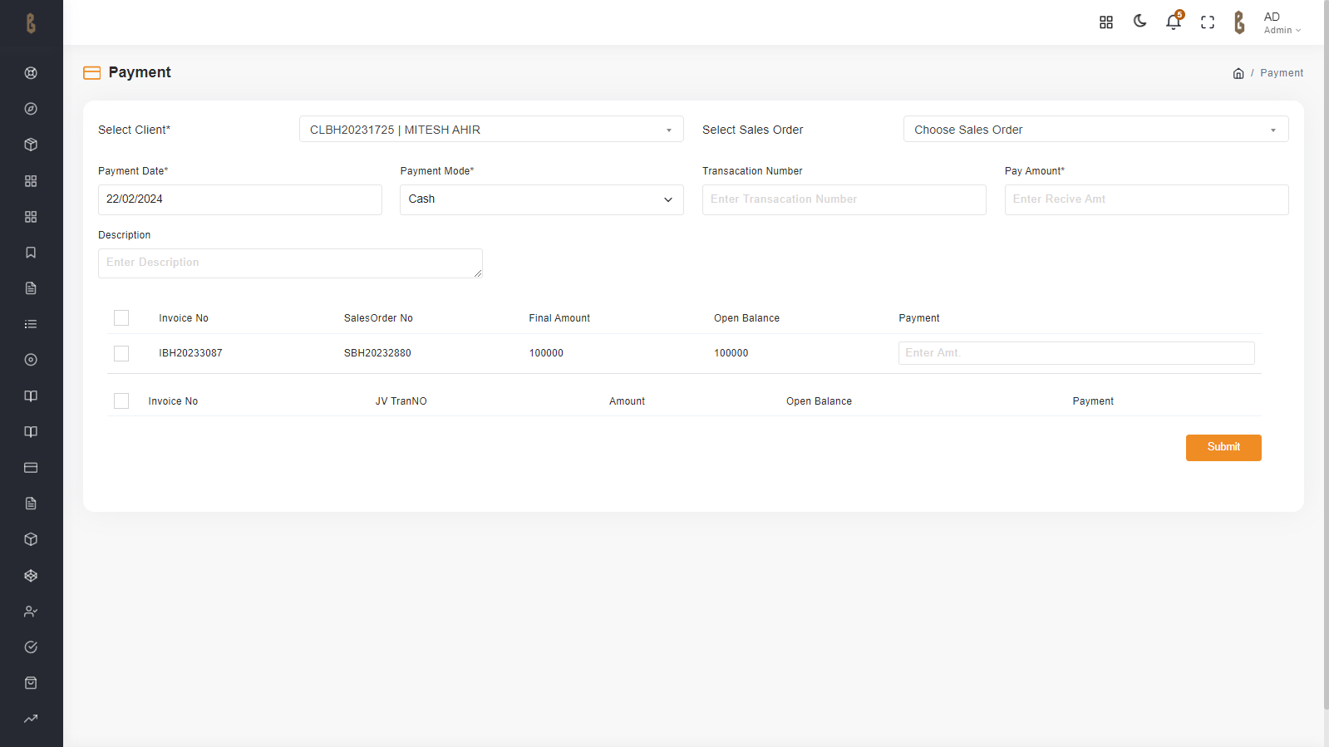This screenshot has width=1329, height=747.
Task: Open the user-check icon in the sidebar
Action: 31,612
